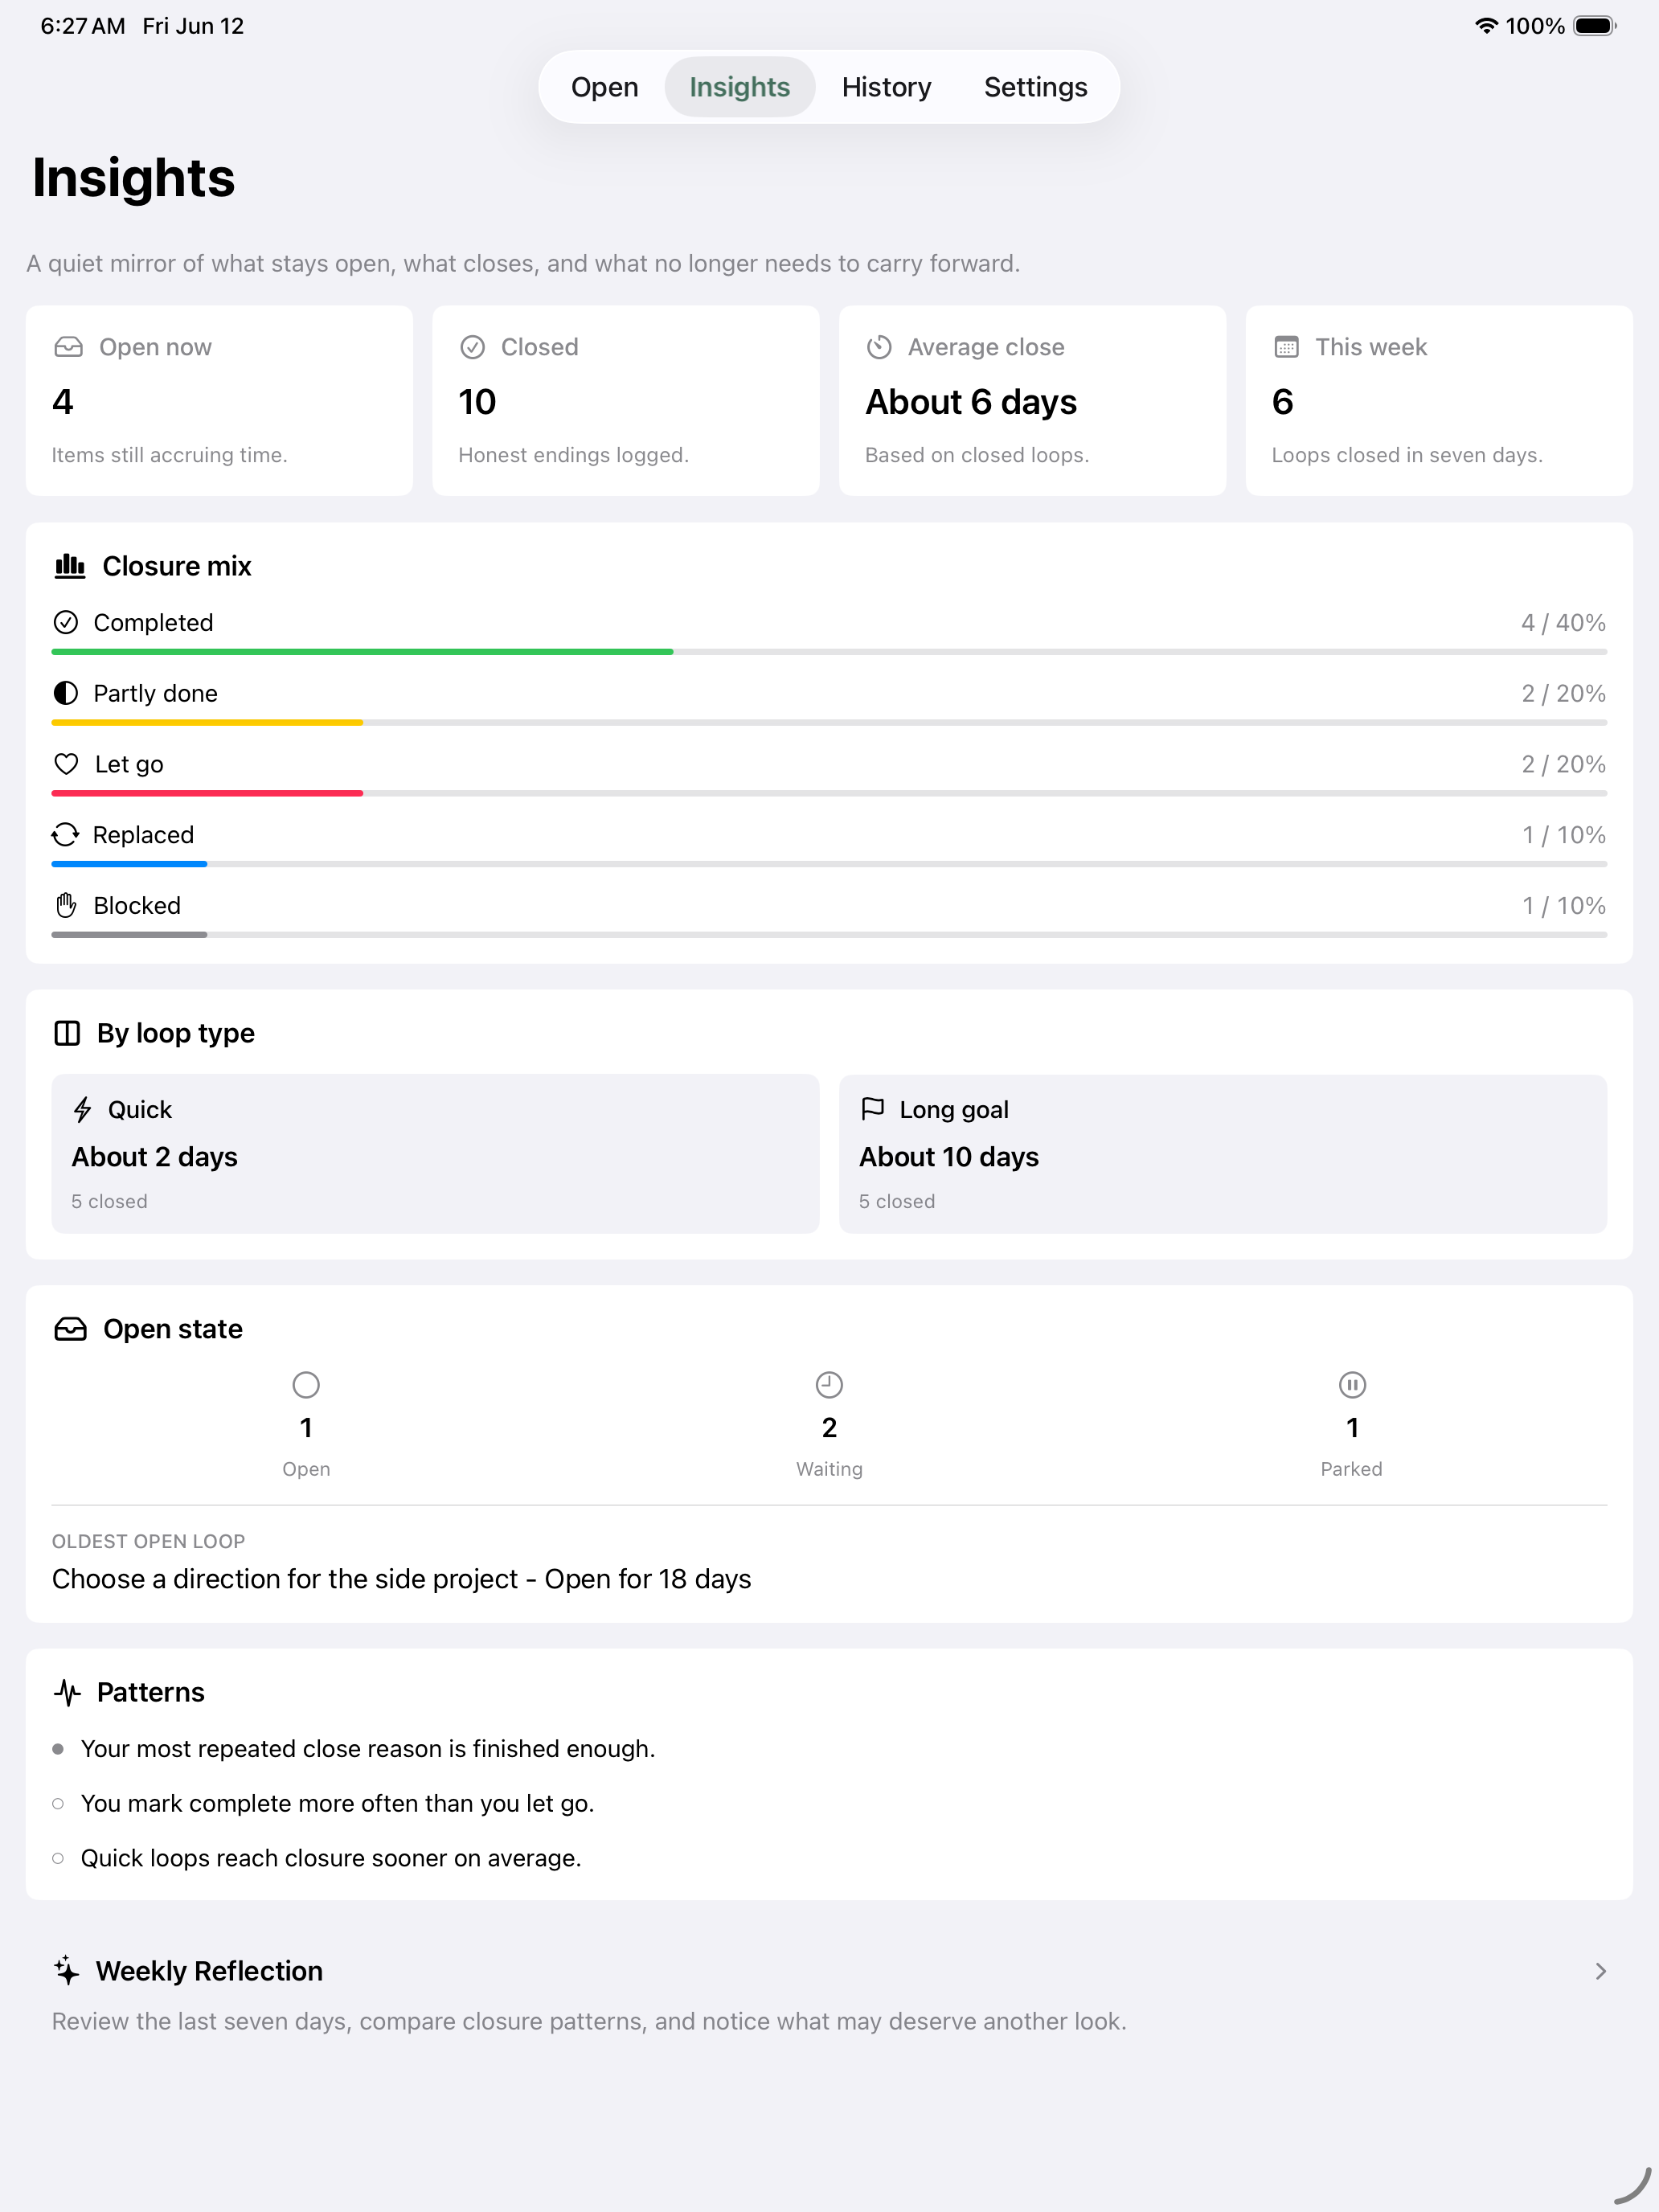Click pattern 'Your most repeated close reason'
The height and width of the screenshot is (2212, 1659).
tap(368, 1749)
